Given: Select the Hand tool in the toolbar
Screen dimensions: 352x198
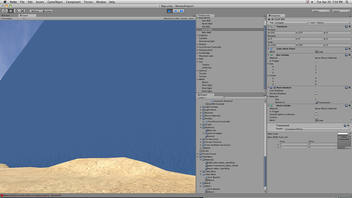Looking at the screenshot, I should 5,11.
